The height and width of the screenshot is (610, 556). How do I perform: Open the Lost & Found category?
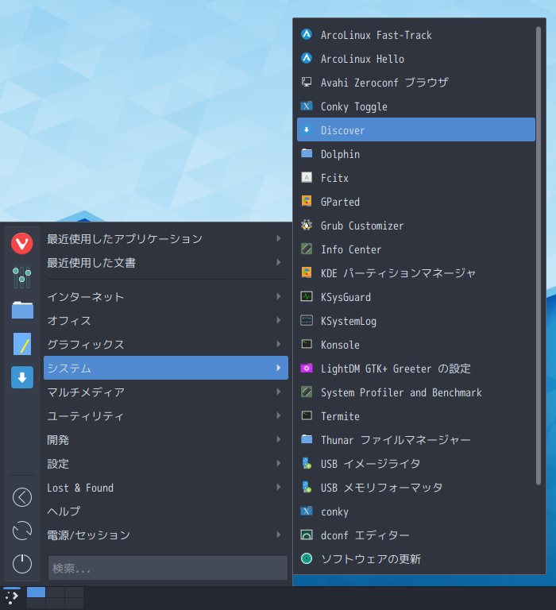coord(166,488)
